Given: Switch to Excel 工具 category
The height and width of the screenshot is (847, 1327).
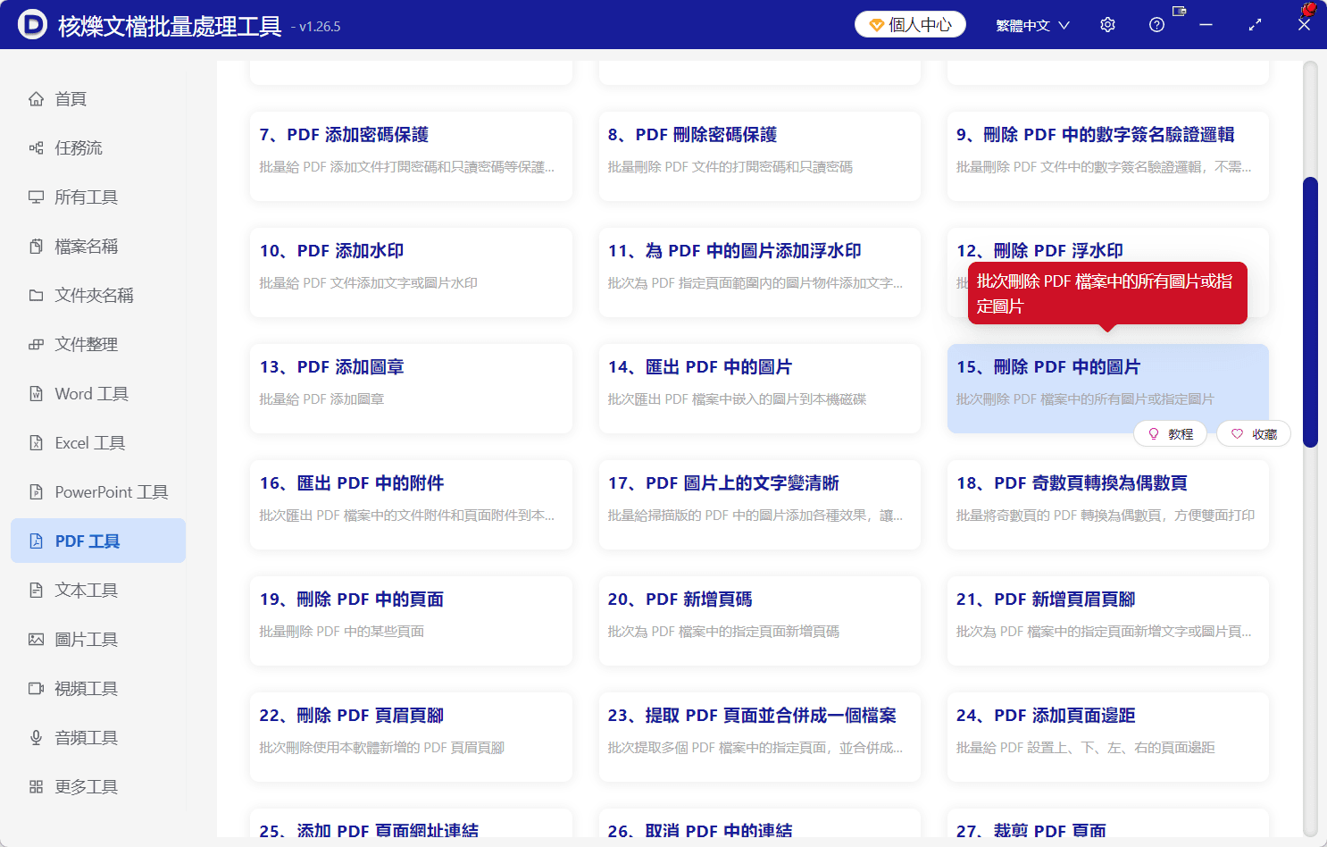Looking at the screenshot, I should [x=98, y=443].
